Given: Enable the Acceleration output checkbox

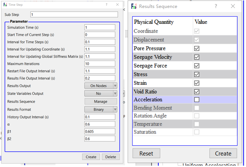Looking at the screenshot, I should [197, 99].
